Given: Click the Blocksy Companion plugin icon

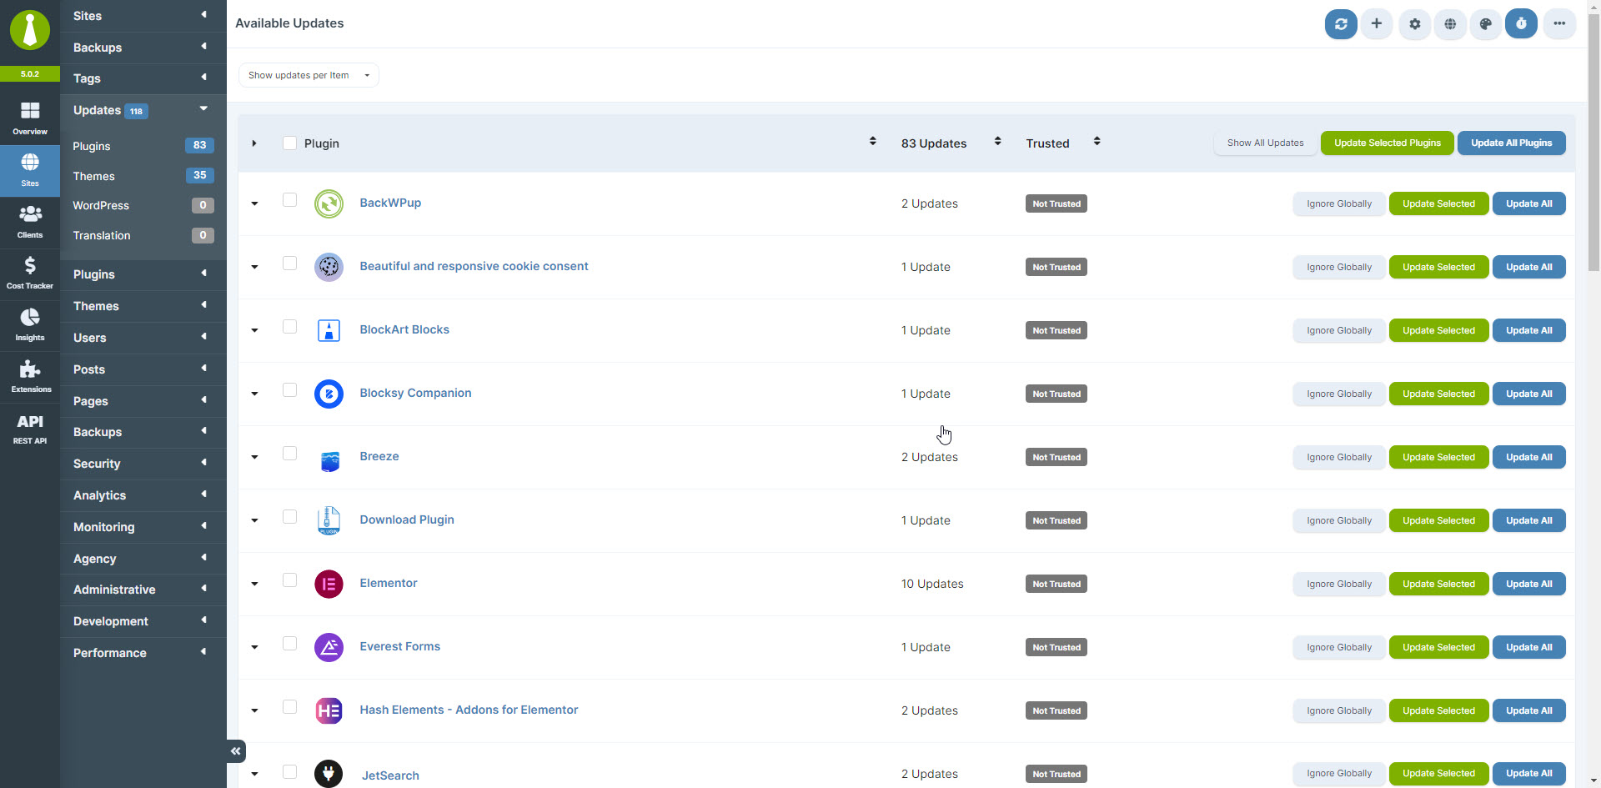Looking at the screenshot, I should pos(329,394).
